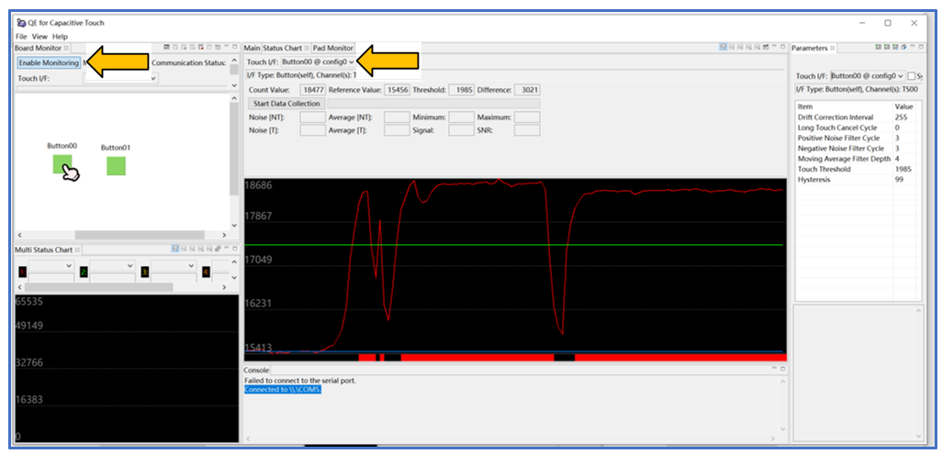
Task: Switch to the Pad Monitor tab
Action: tap(332, 48)
